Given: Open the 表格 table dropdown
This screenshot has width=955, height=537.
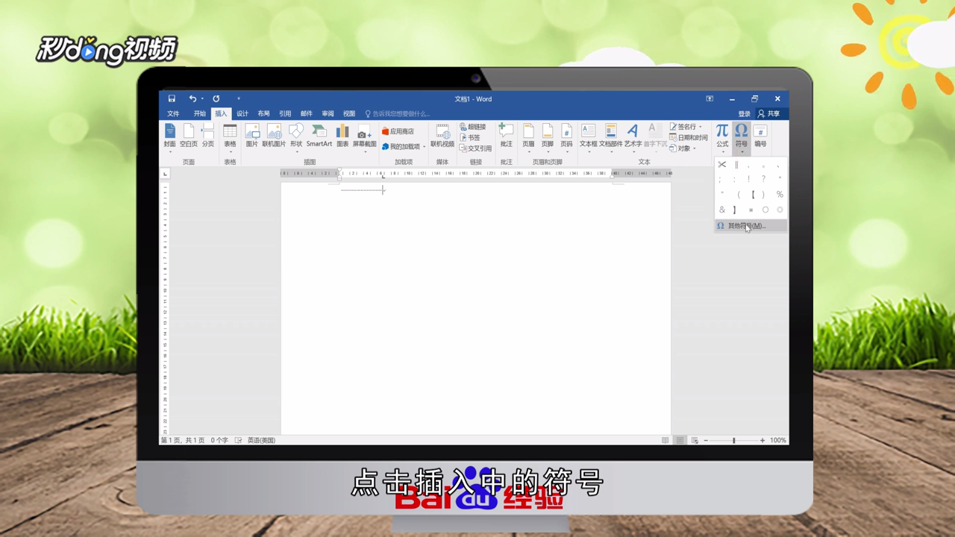Looking at the screenshot, I should [x=230, y=137].
